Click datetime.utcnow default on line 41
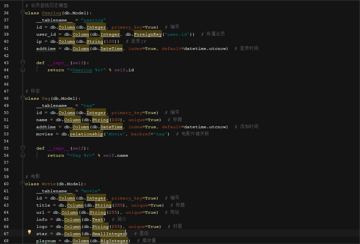 204,49
